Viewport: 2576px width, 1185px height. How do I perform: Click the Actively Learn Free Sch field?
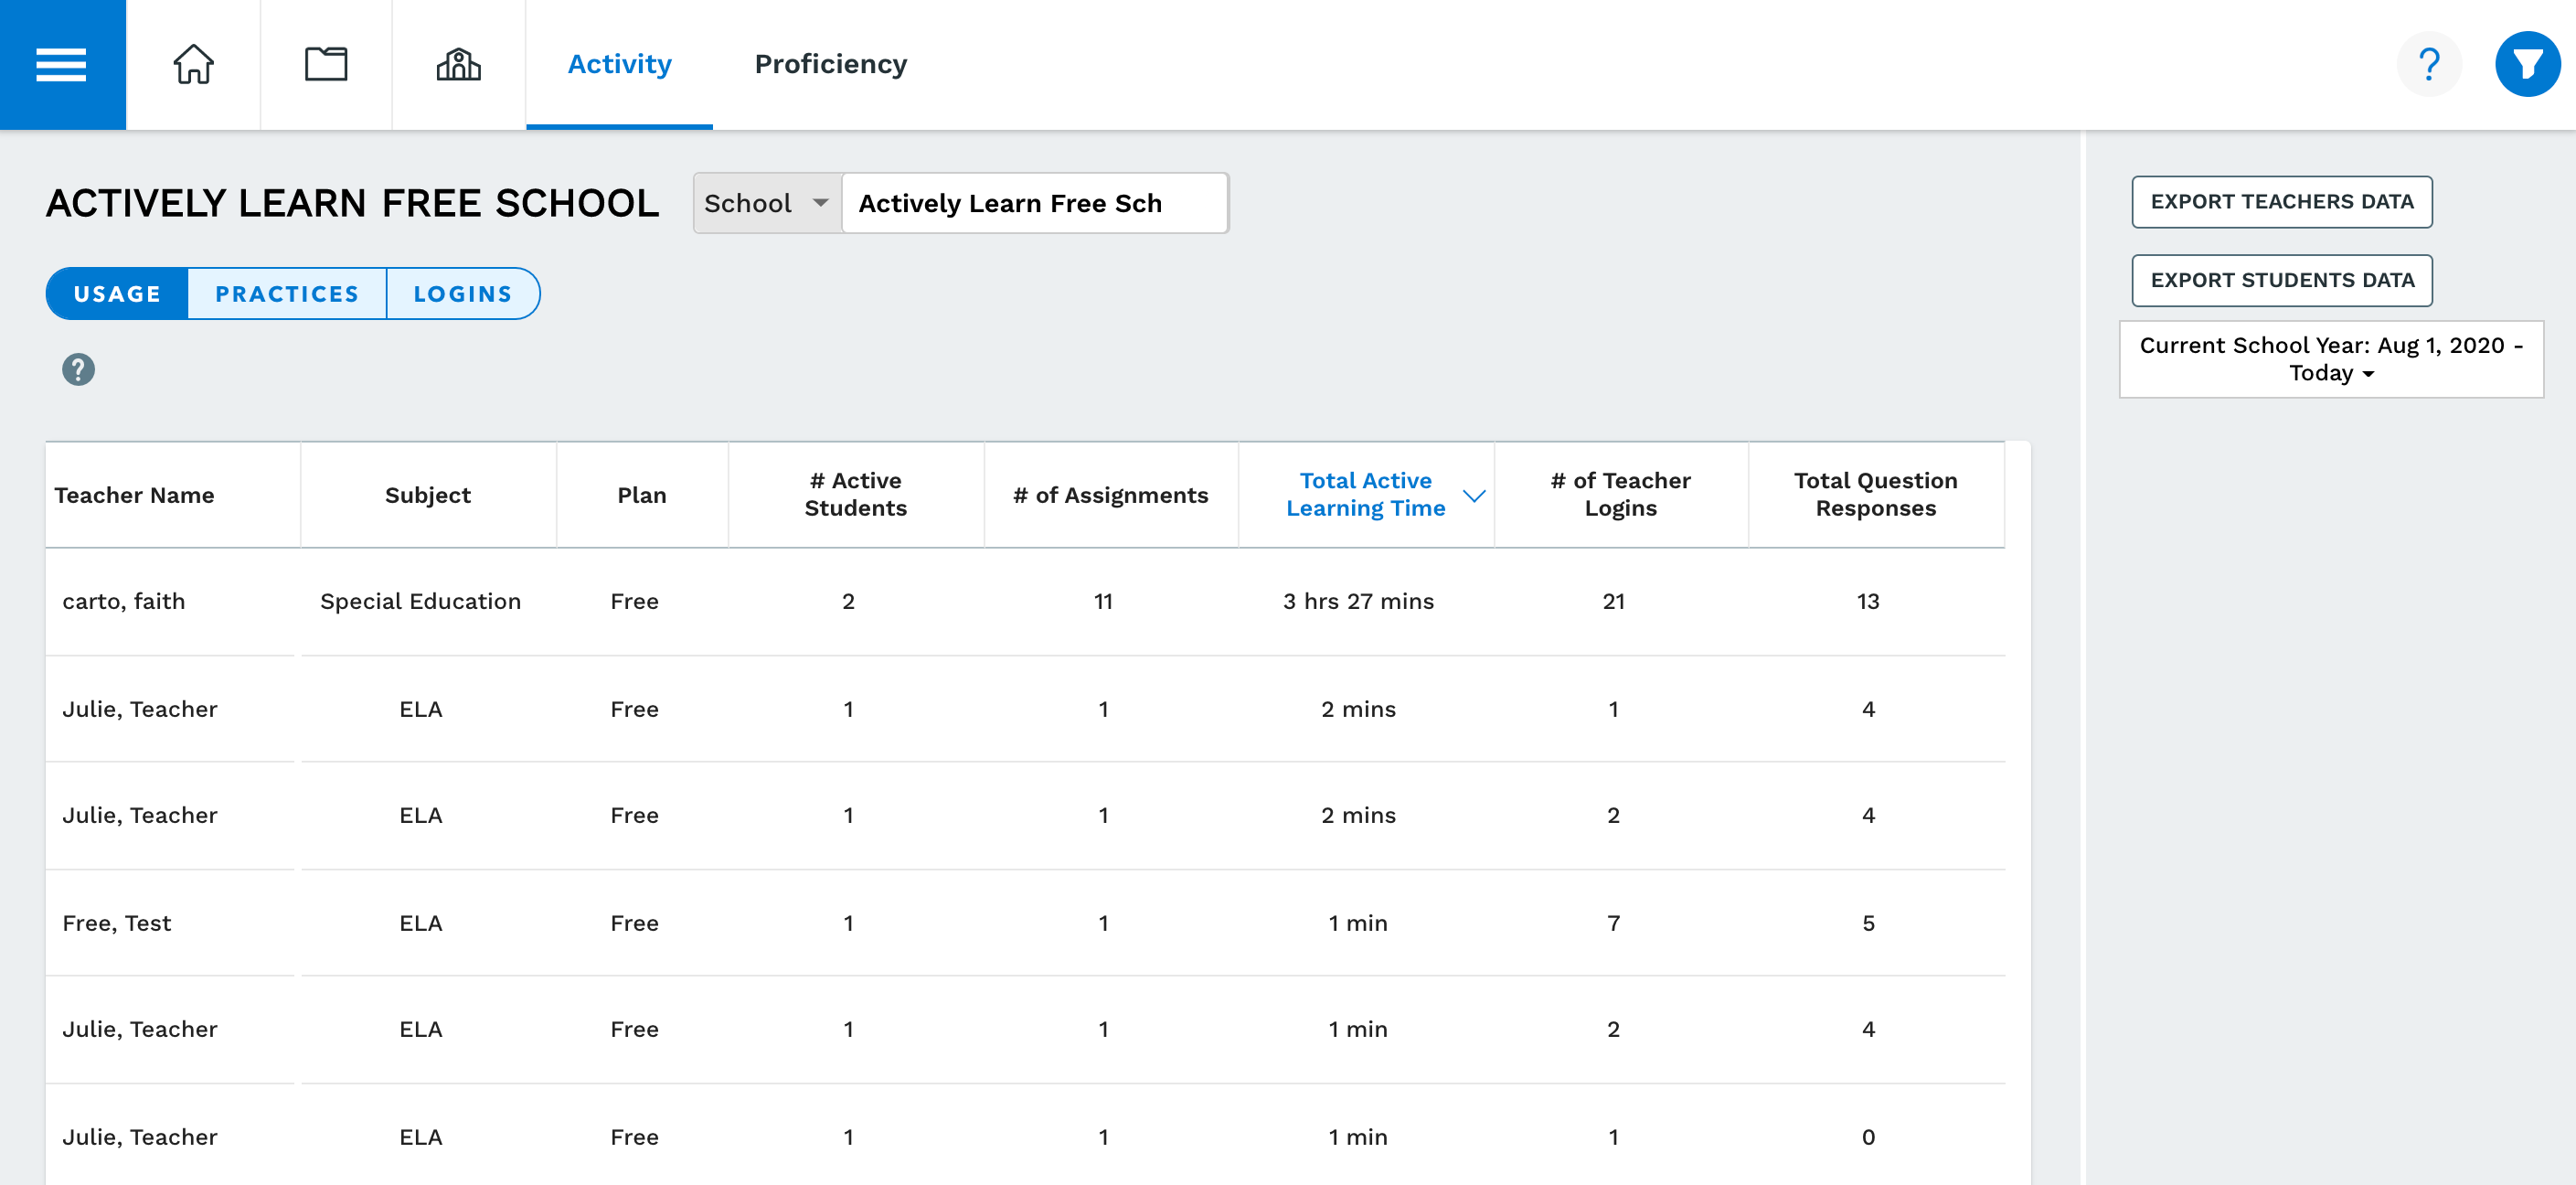point(1035,204)
